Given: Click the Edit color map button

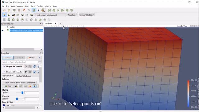Looking at the screenshot, I should click(8, 86).
